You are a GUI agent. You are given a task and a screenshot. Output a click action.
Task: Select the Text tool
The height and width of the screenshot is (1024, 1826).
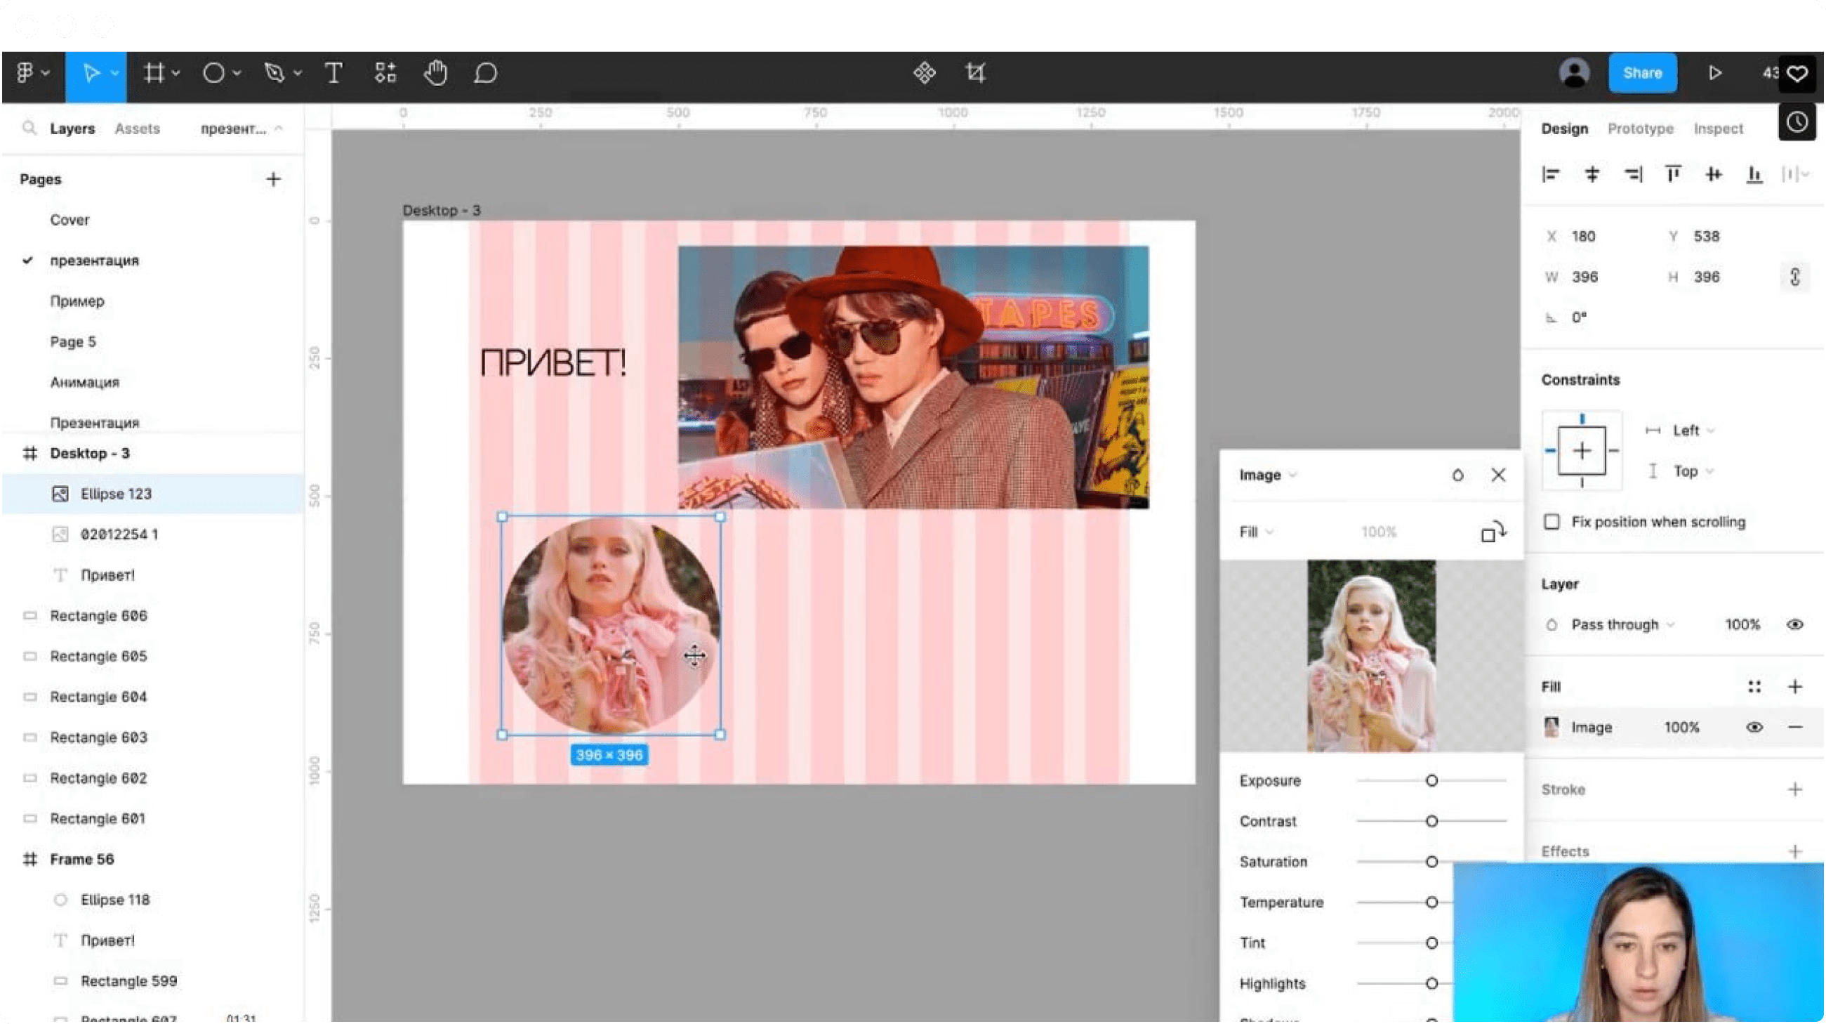click(333, 73)
